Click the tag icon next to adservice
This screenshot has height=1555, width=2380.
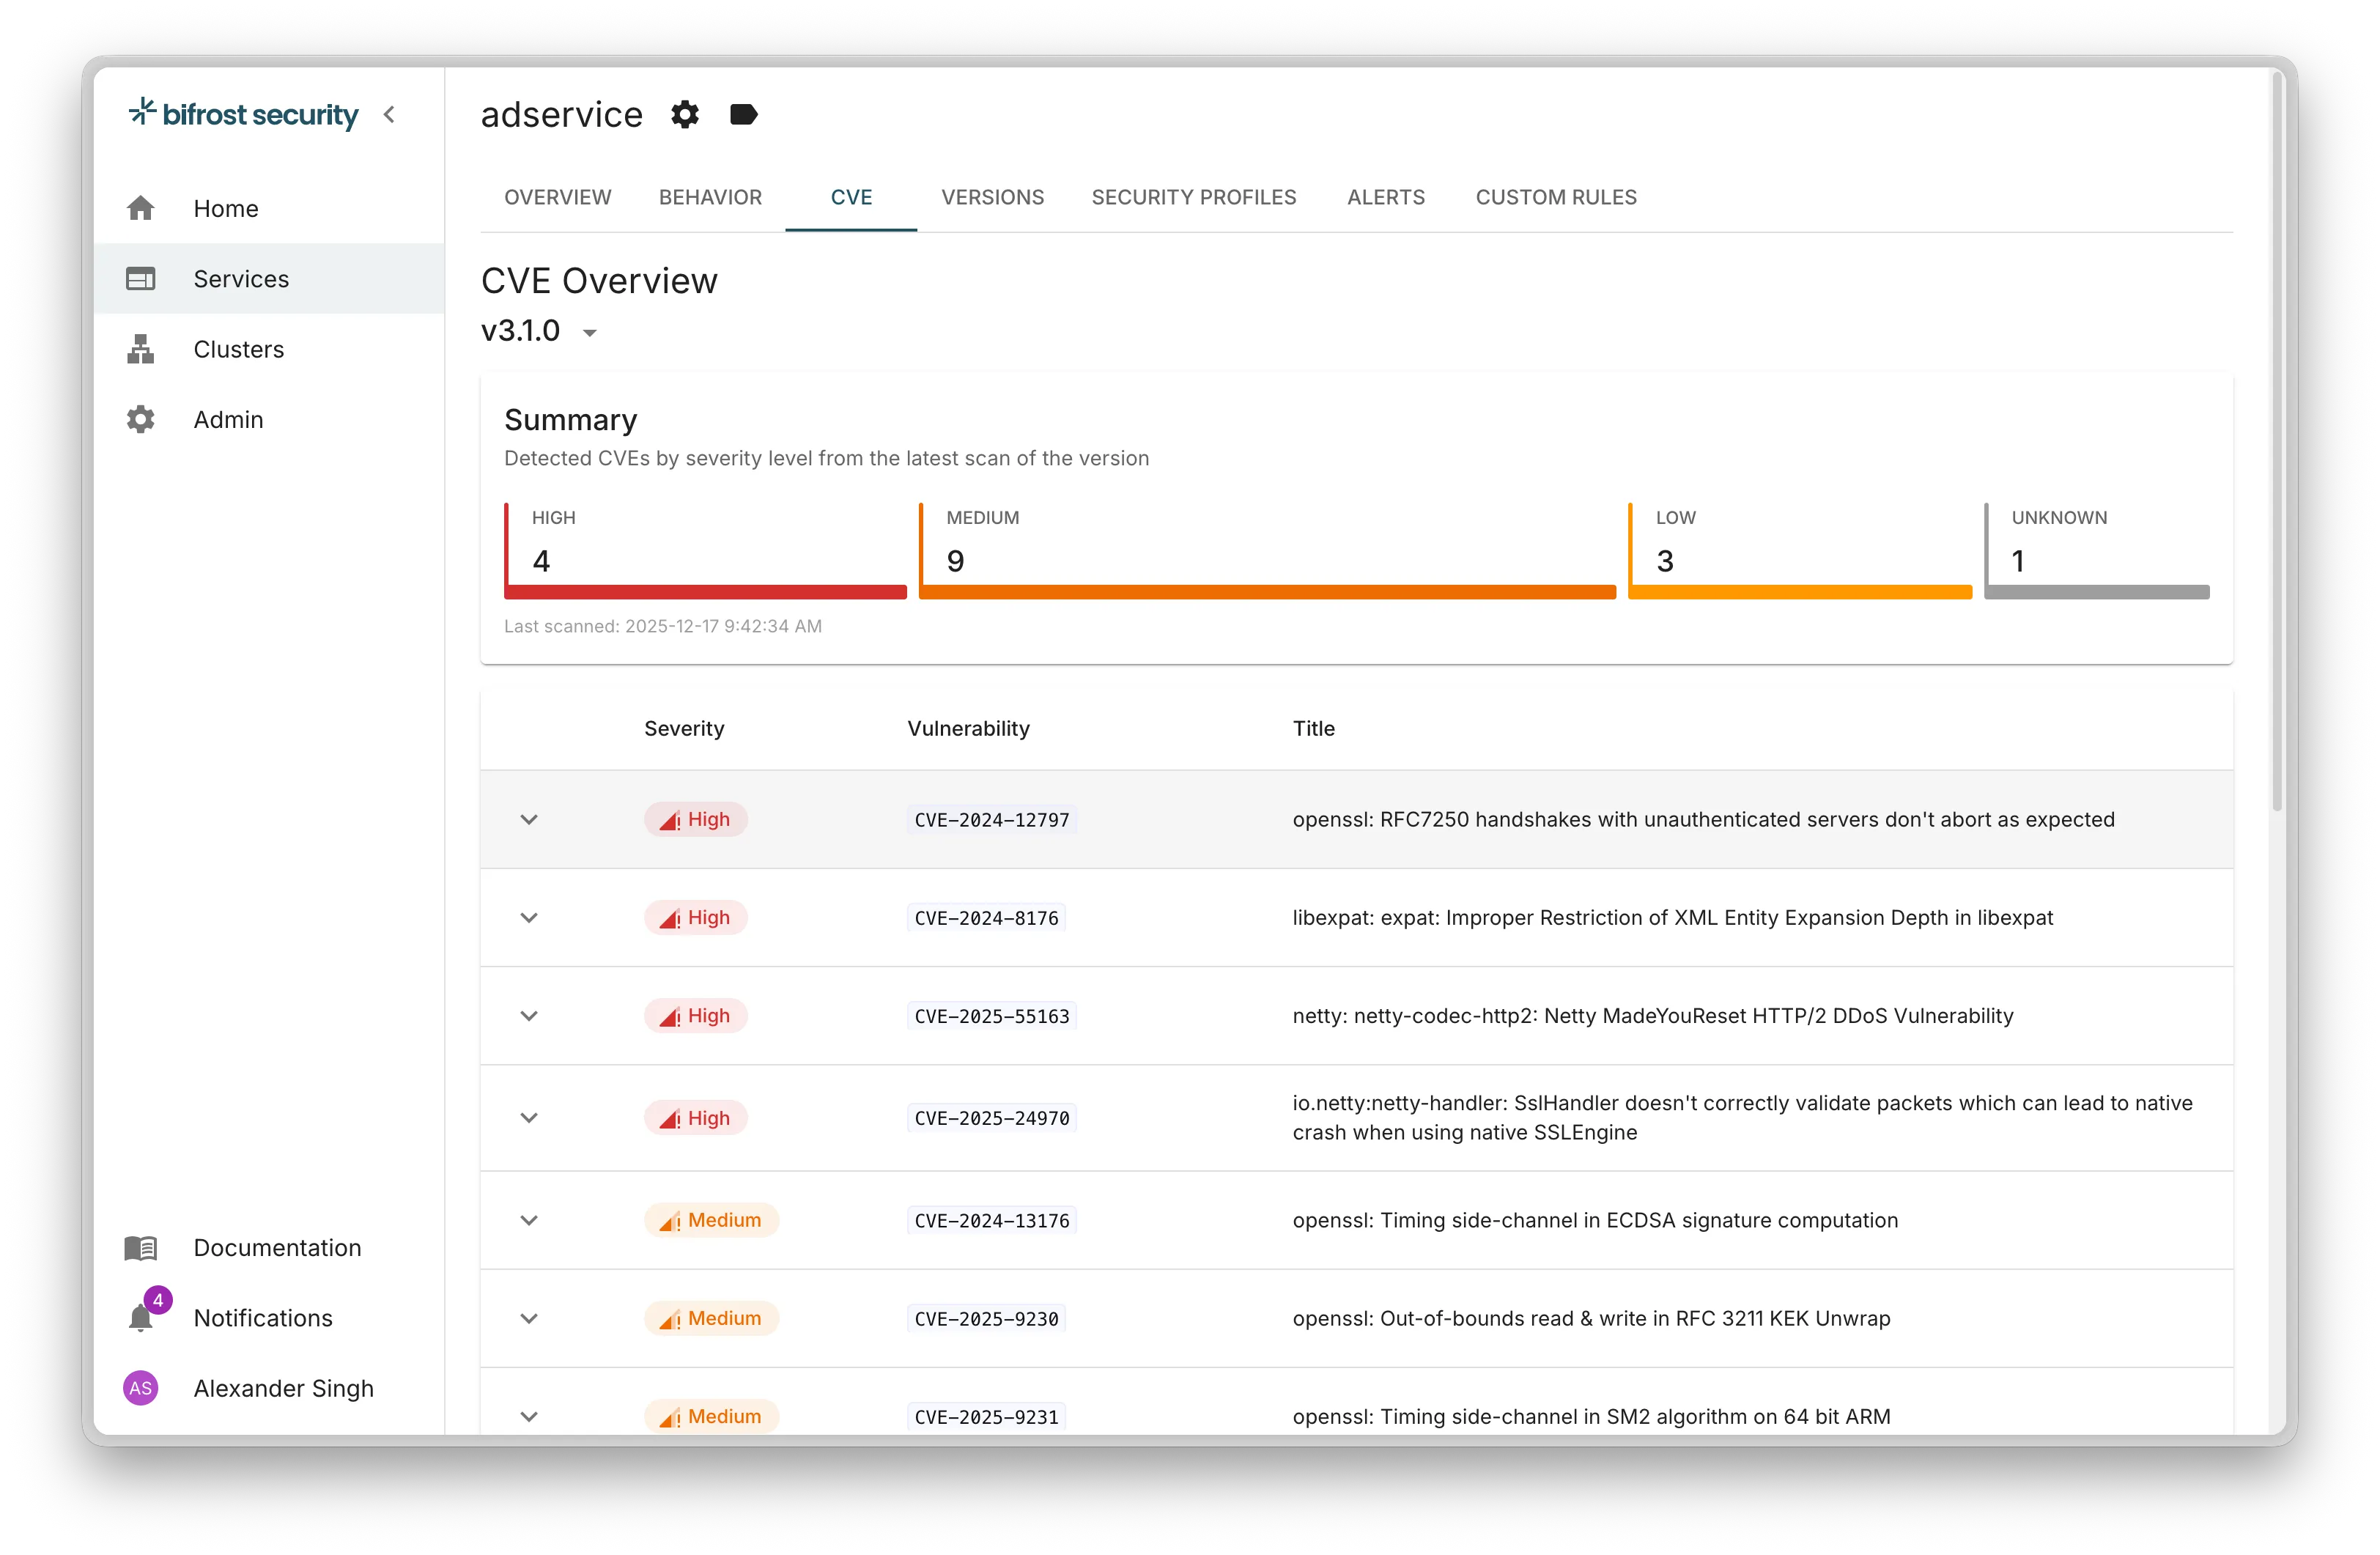pyautogui.click(x=743, y=114)
